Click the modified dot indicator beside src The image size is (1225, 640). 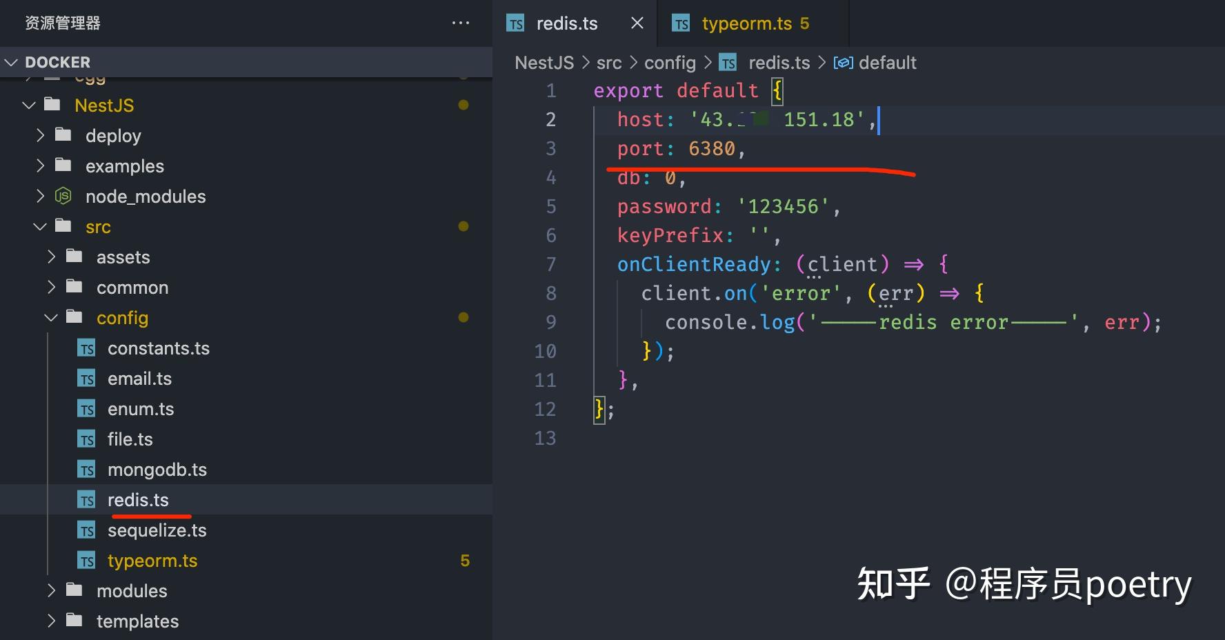464,226
